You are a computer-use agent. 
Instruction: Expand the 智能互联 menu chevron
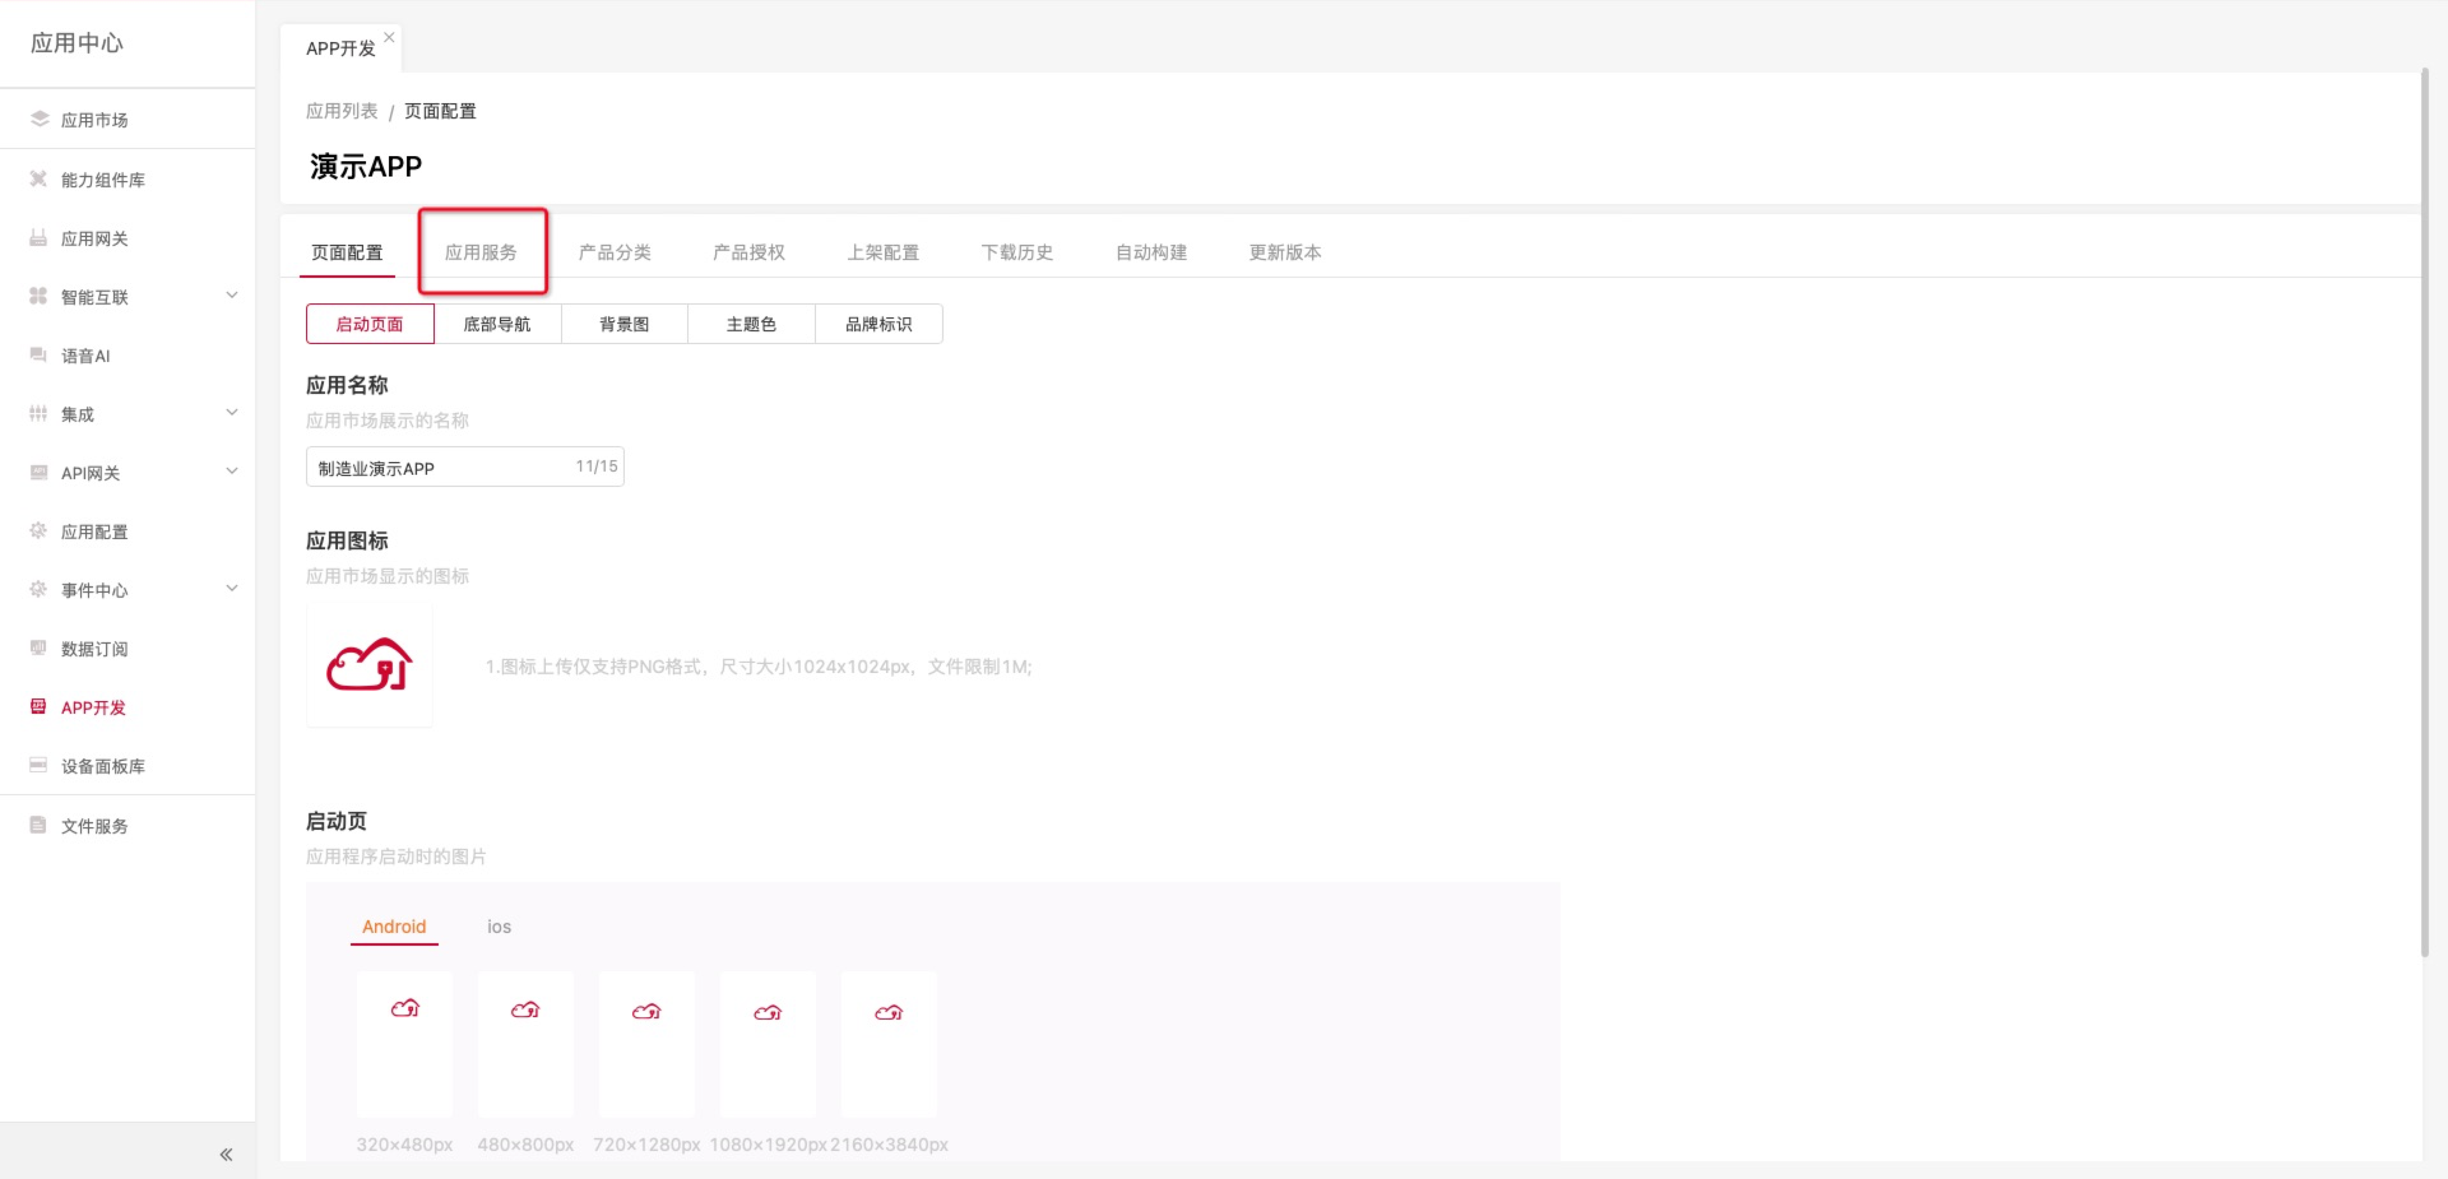click(x=232, y=296)
